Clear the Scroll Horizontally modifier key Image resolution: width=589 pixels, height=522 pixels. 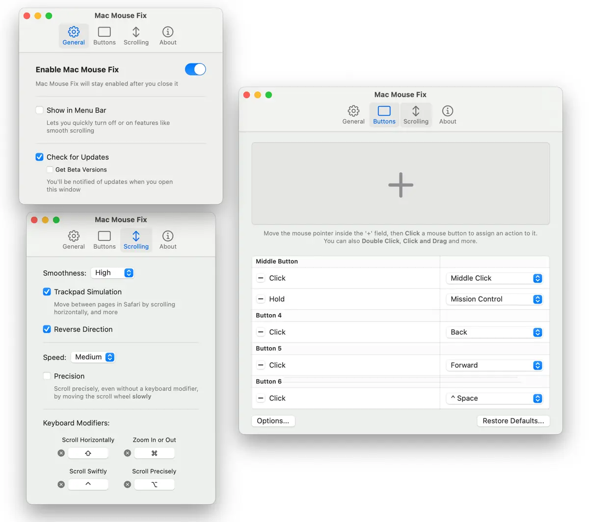click(x=61, y=453)
